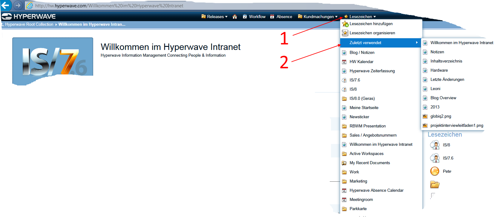Click the Hyperwave Absence Calendar icon
Image resolution: width=498 pixels, height=219 pixels.
pos(344,191)
